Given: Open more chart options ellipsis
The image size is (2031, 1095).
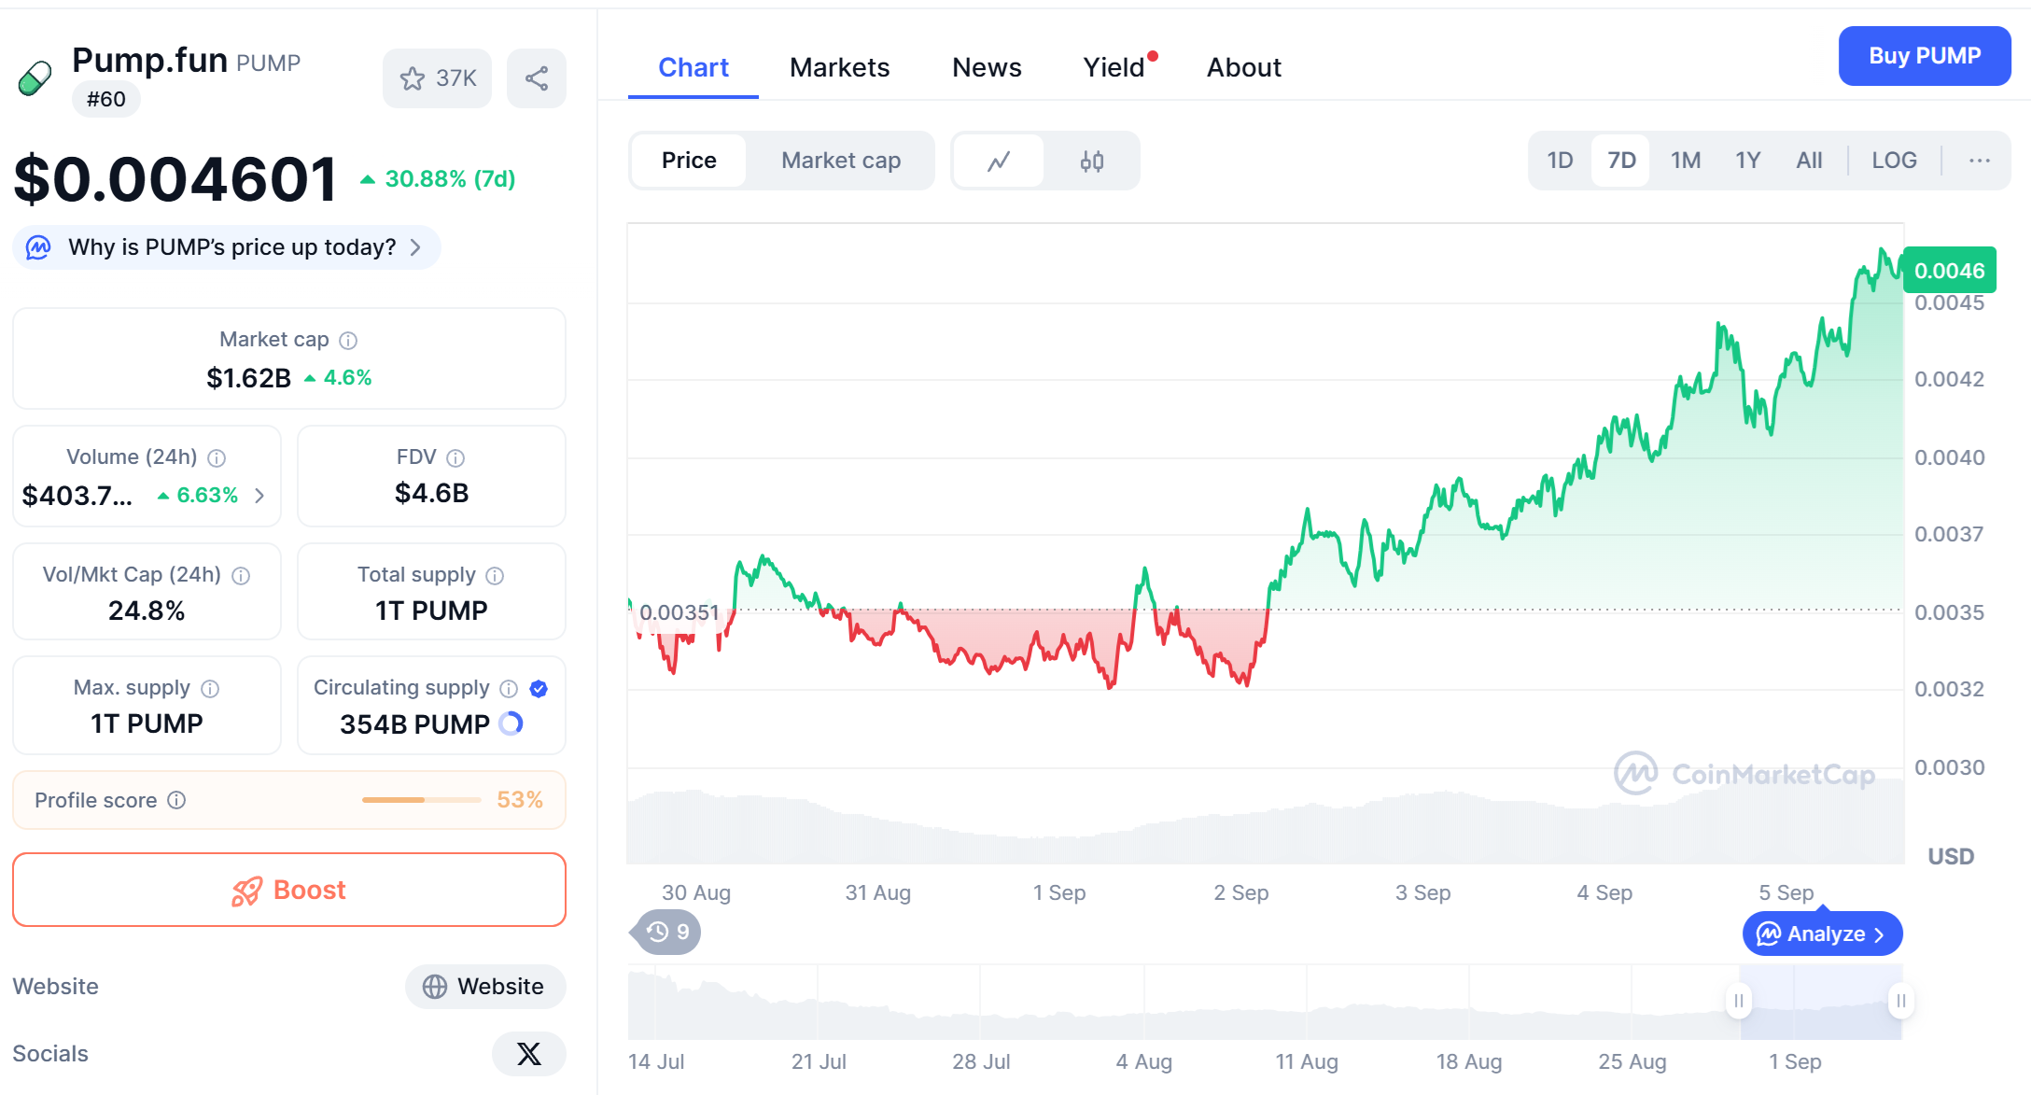Looking at the screenshot, I should click(x=1980, y=161).
